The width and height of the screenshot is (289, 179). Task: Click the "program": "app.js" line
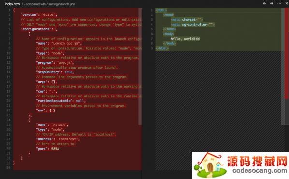[55, 63]
